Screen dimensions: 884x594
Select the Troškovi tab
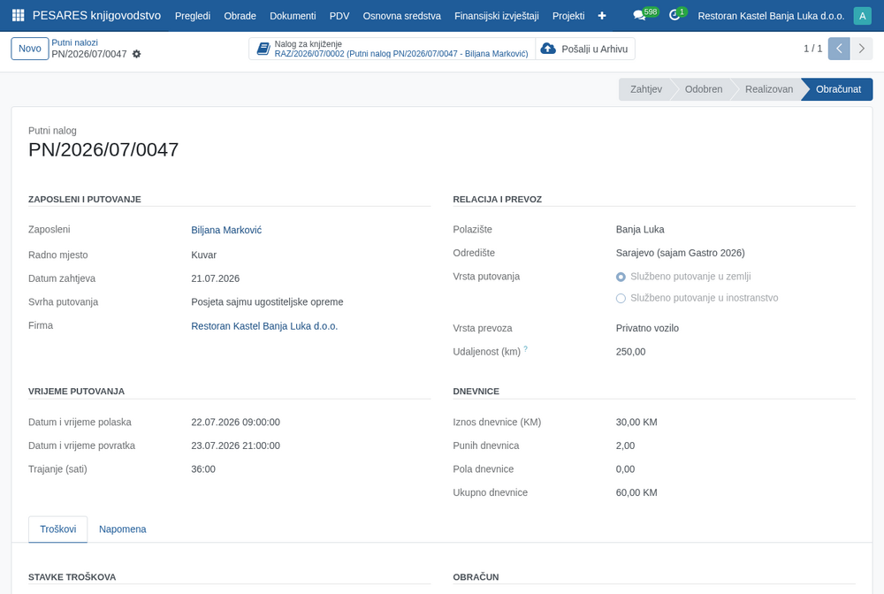58,529
